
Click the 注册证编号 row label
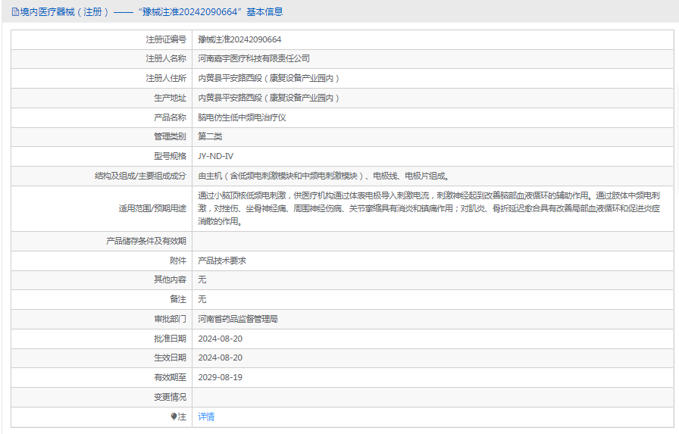(166, 39)
